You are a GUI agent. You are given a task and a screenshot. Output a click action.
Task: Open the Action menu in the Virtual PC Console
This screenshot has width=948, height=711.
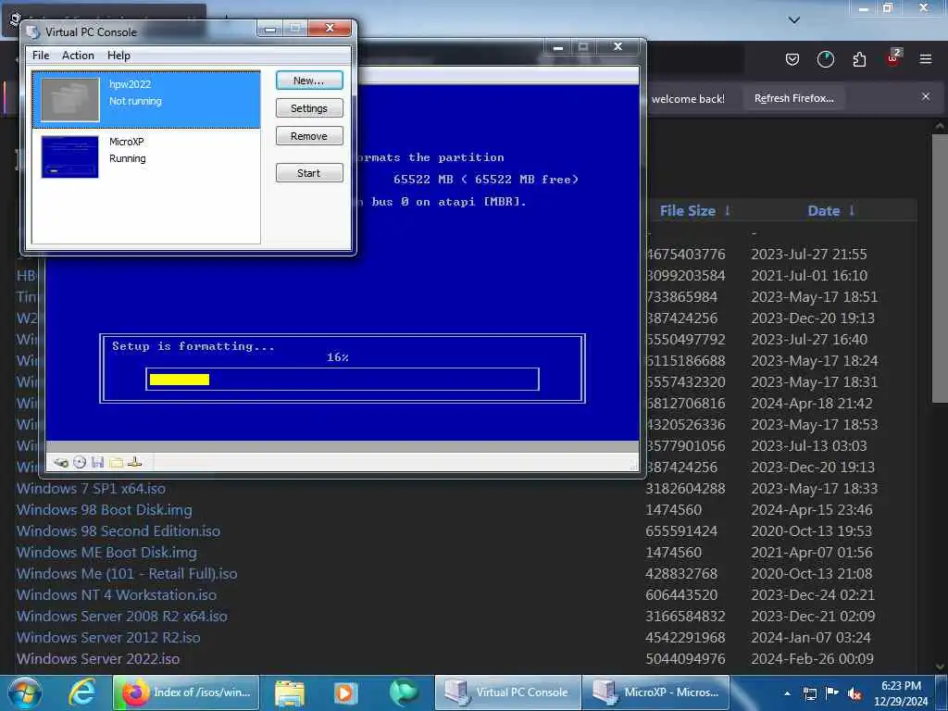pos(78,55)
